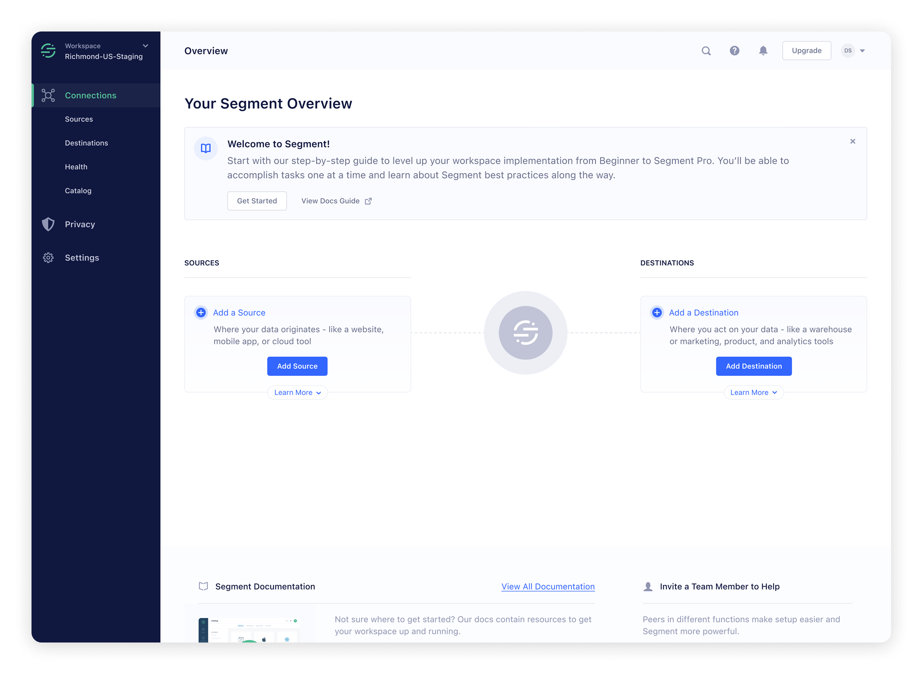Image resolution: width=920 pixels, height=674 pixels.
Task: Check notifications via the bell icon
Action: tap(763, 51)
